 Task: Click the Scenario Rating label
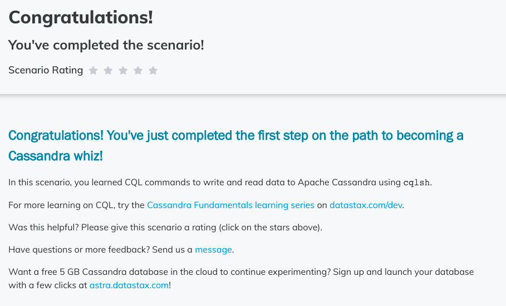click(x=46, y=70)
